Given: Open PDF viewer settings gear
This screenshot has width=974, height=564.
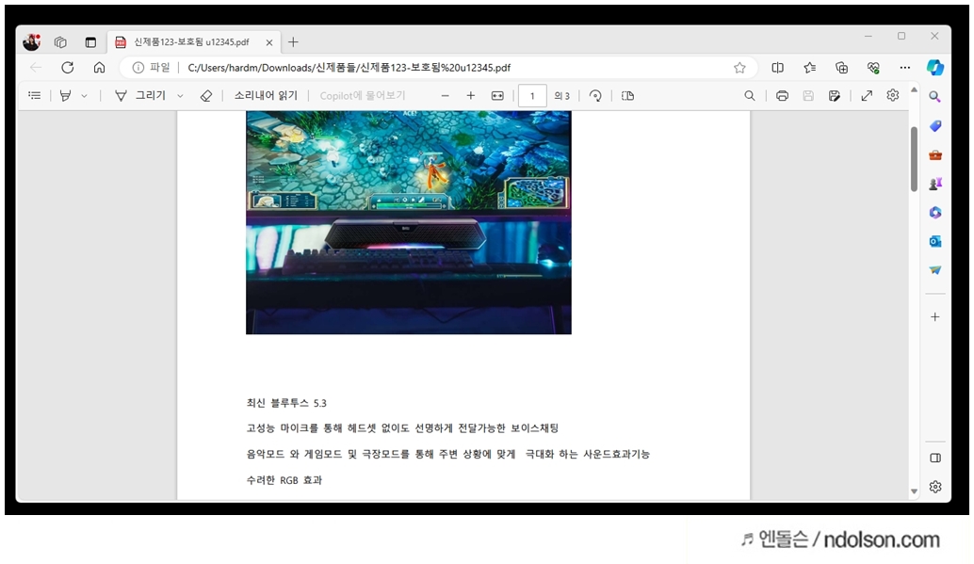Looking at the screenshot, I should point(893,96).
